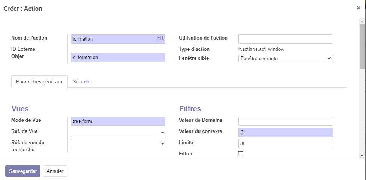366x180 pixels.
Task: Click the Limite field showing 80
Action: coord(285,144)
